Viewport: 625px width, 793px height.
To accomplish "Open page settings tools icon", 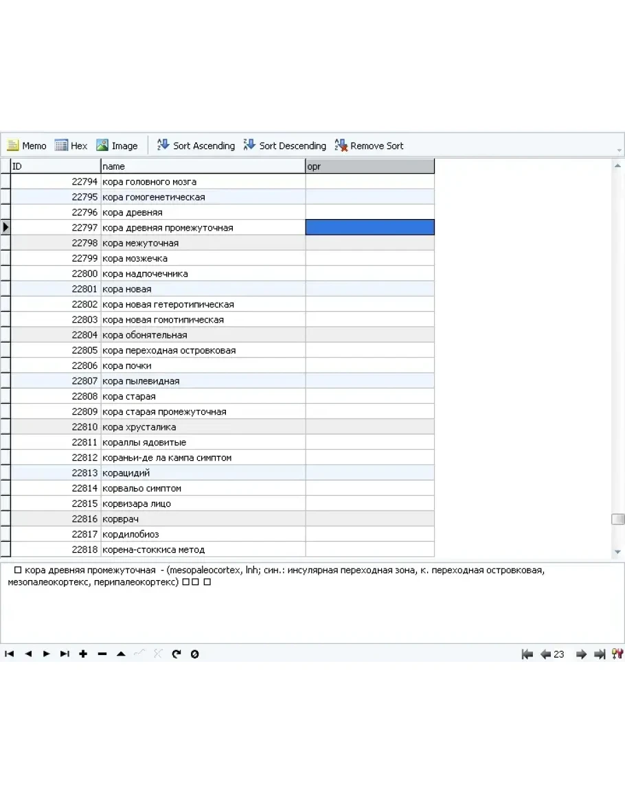I will pos(617,654).
